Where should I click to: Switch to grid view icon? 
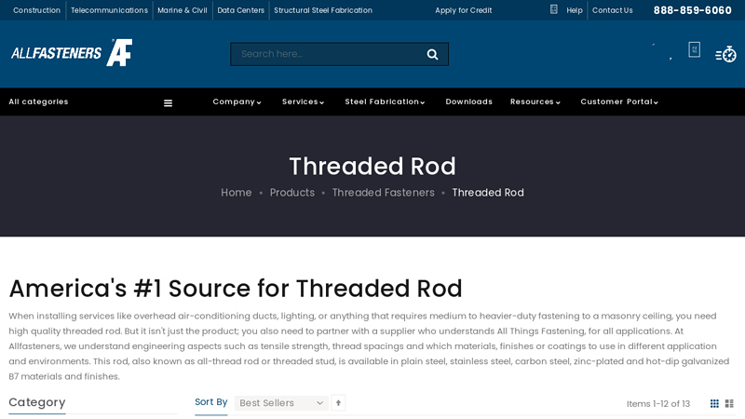pyautogui.click(x=714, y=404)
